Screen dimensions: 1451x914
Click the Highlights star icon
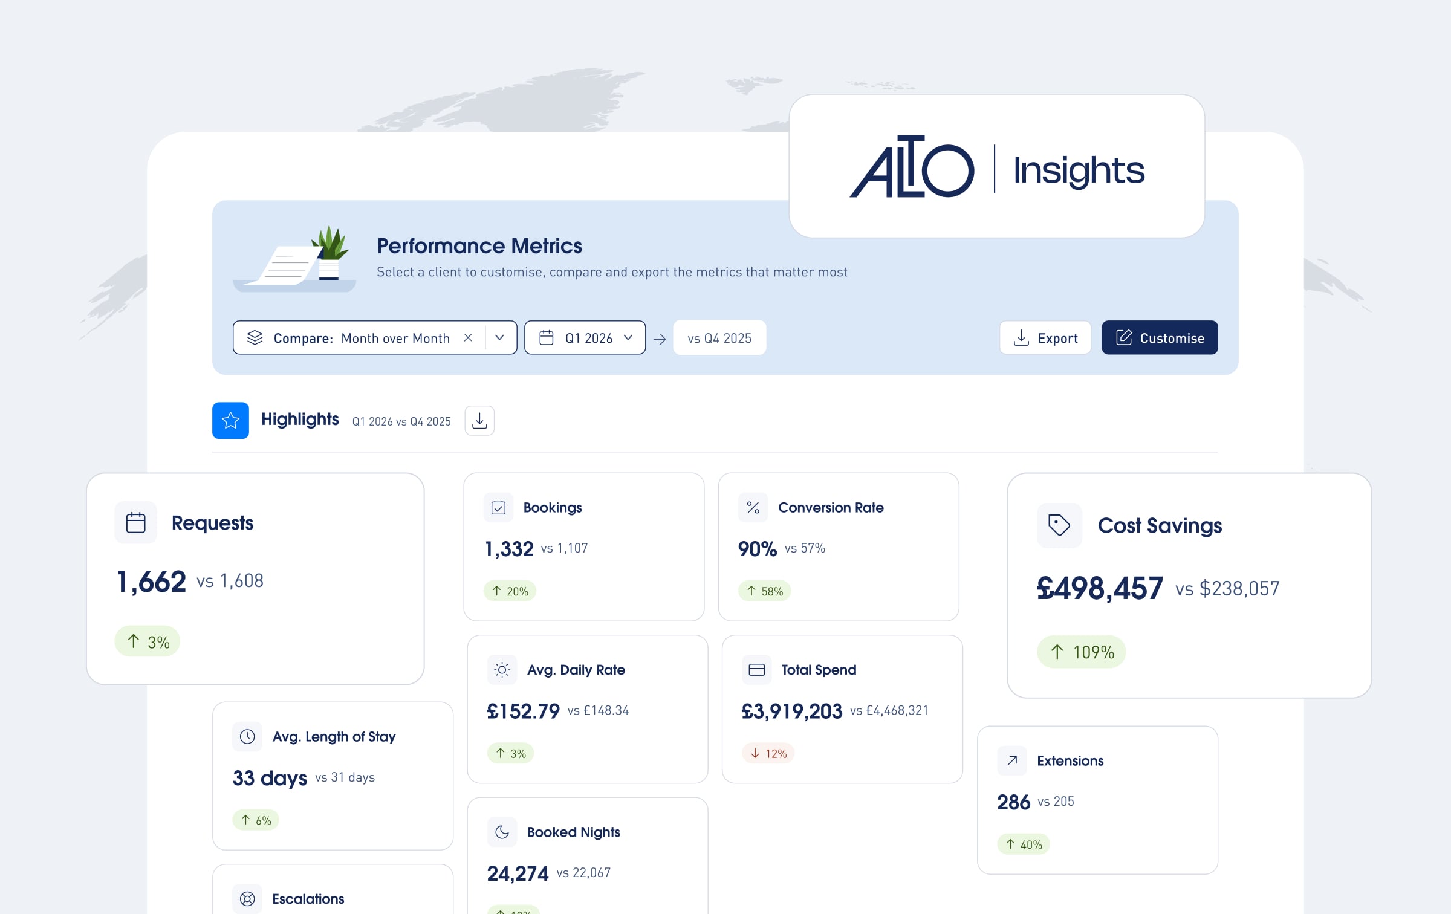point(230,420)
